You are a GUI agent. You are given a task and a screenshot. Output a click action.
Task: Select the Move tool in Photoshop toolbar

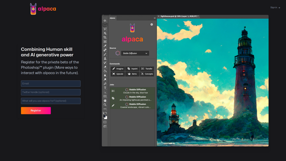click(105, 21)
